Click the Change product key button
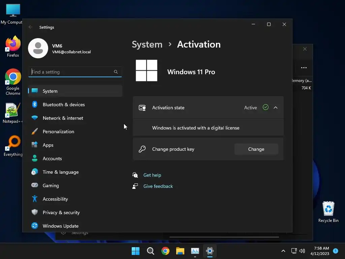The width and height of the screenshot is (345, 259). 256,149
